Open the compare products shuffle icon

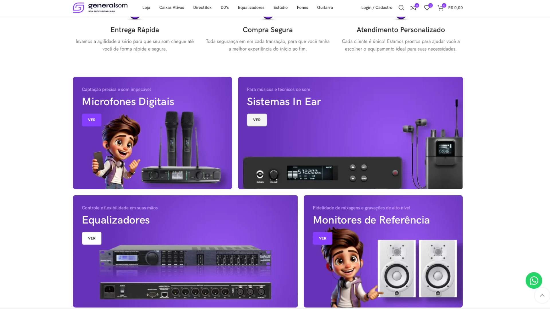click(x=413, y=8)
